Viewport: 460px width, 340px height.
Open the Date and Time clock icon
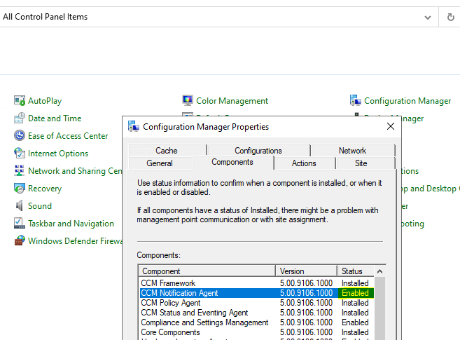pos(20,118)
